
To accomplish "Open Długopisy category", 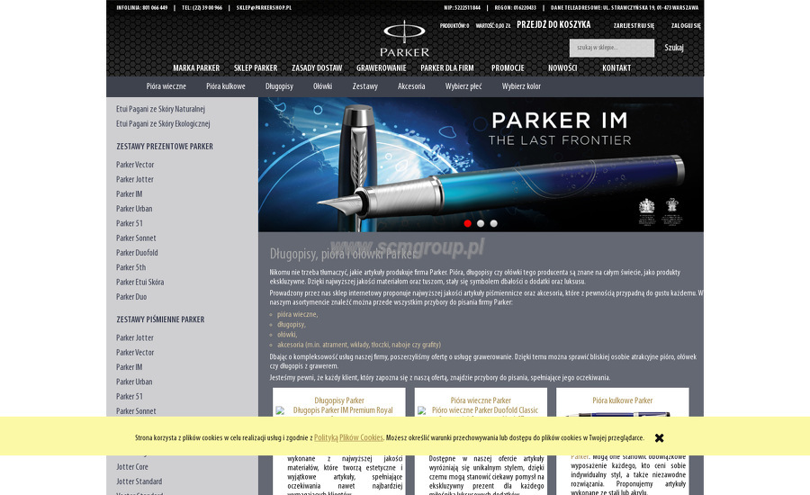I will 280,86.
